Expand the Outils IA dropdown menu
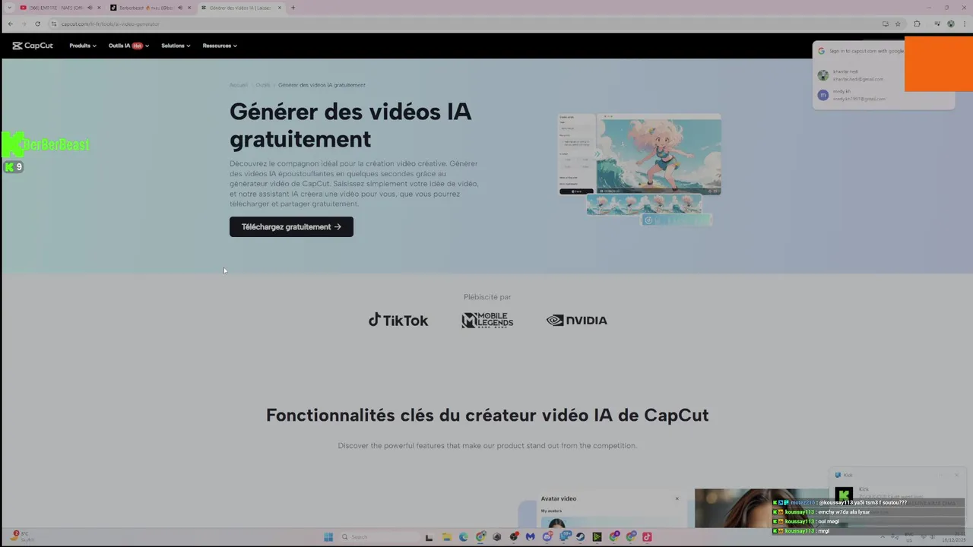Image resolution: width=973 pixels, height=547 pixels. point(128,46)
